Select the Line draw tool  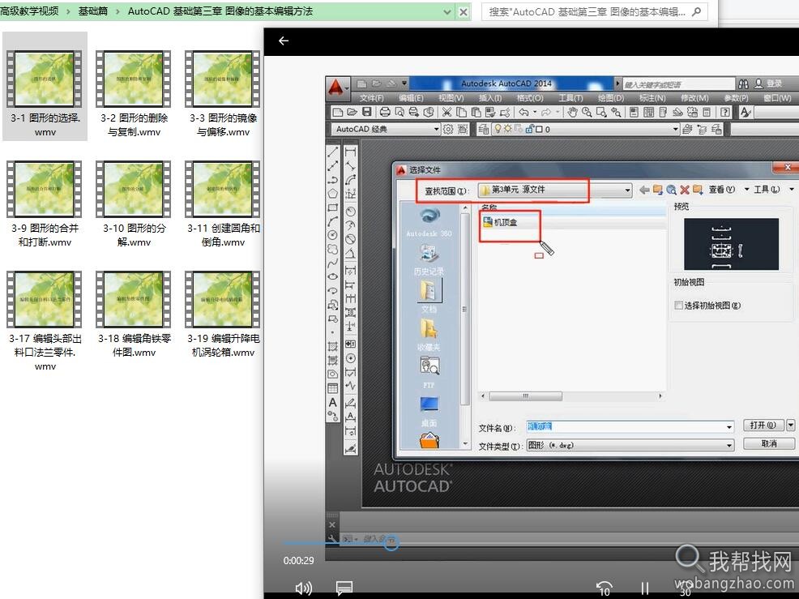(x=333, y=152)
